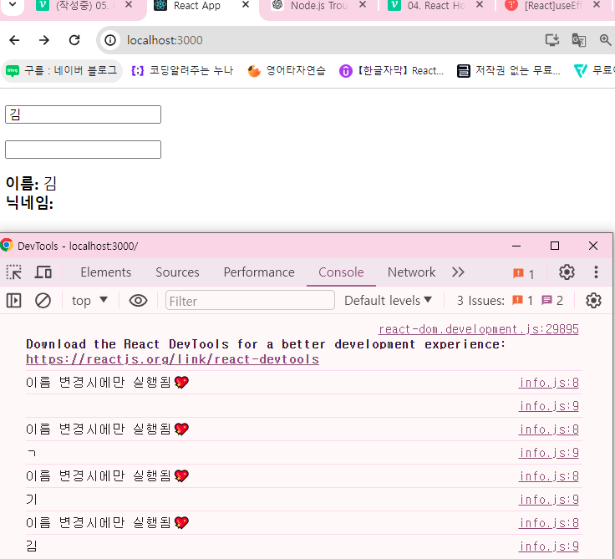Close the React App tab
Viewport: 615px width, 559px height.
click(246, 5)
